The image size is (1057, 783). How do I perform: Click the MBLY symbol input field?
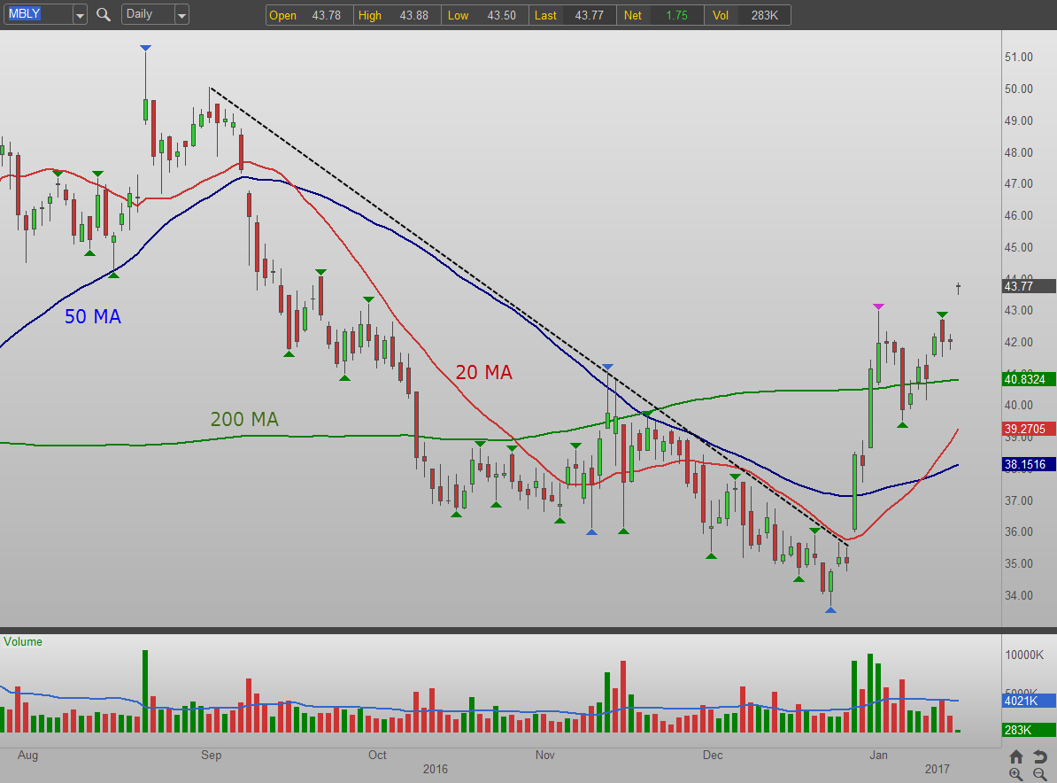pyautogui.click(x=38, y=14)
